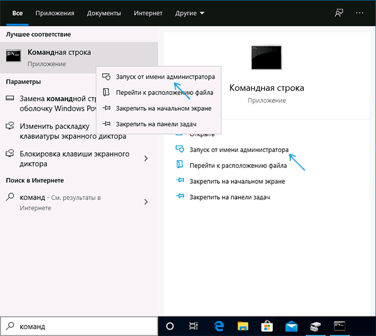Image resolution: width=376 pixels, height=336 pixels.
Task: Click the large Command Prompt thumbnail
Action: click(266, 58)
